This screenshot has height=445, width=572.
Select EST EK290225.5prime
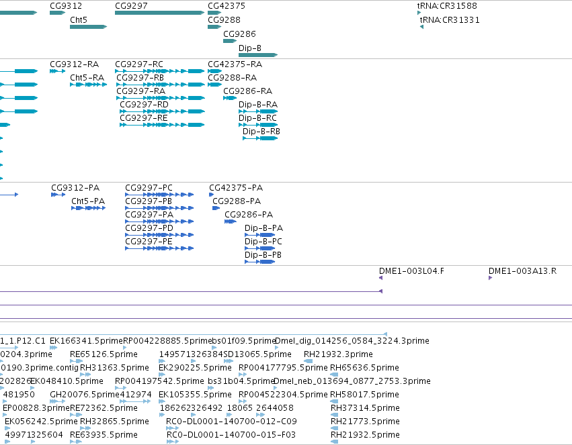pos(195,368)
